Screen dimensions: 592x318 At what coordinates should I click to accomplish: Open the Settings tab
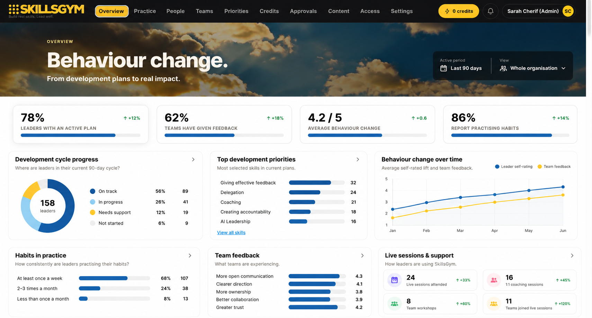[x=402, y=11]
